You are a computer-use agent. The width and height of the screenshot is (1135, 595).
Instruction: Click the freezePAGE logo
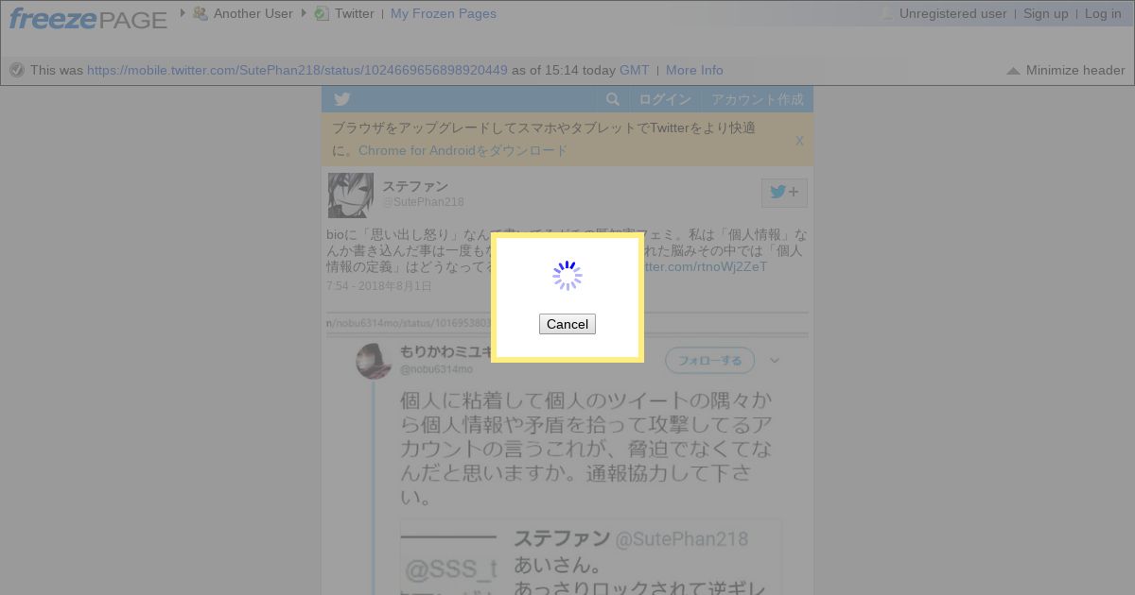click(x=88, y=18)
